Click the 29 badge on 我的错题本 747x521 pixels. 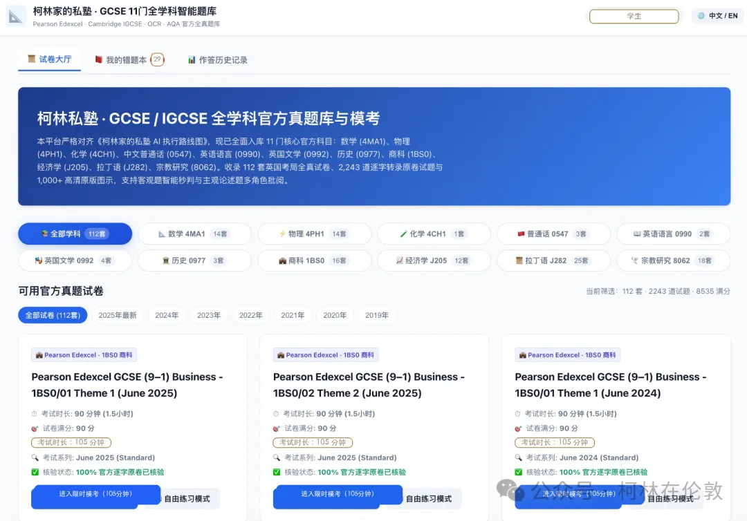(157, 59)
